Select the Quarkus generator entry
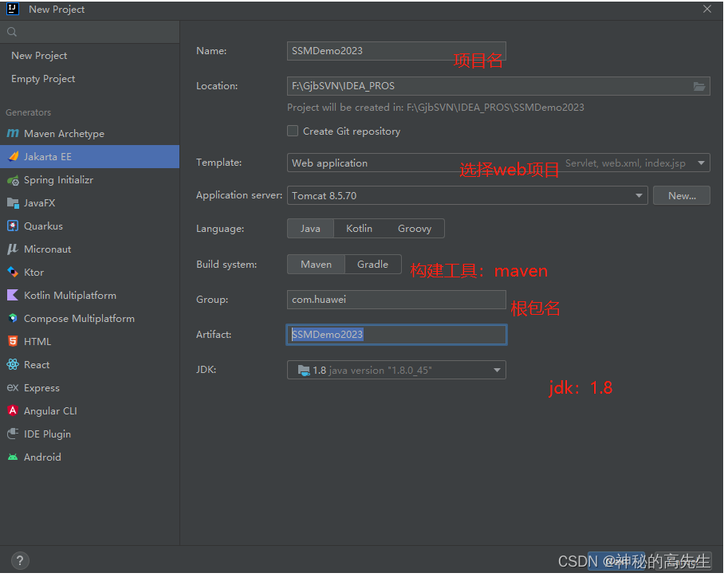724x577 pixels. [x=89, y=226]
